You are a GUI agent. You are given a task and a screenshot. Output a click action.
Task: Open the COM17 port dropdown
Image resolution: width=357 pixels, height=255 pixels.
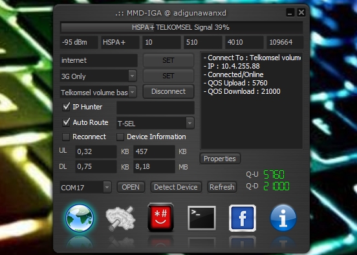coord(107,187)
